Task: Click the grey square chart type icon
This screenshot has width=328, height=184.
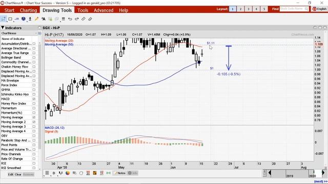Action: [x=47, y=173]
